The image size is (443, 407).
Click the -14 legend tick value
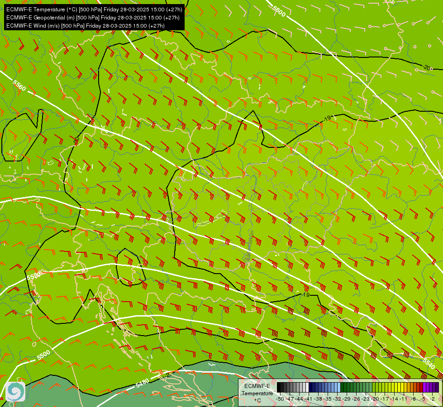pyautogui.click(x=395, y=399)
